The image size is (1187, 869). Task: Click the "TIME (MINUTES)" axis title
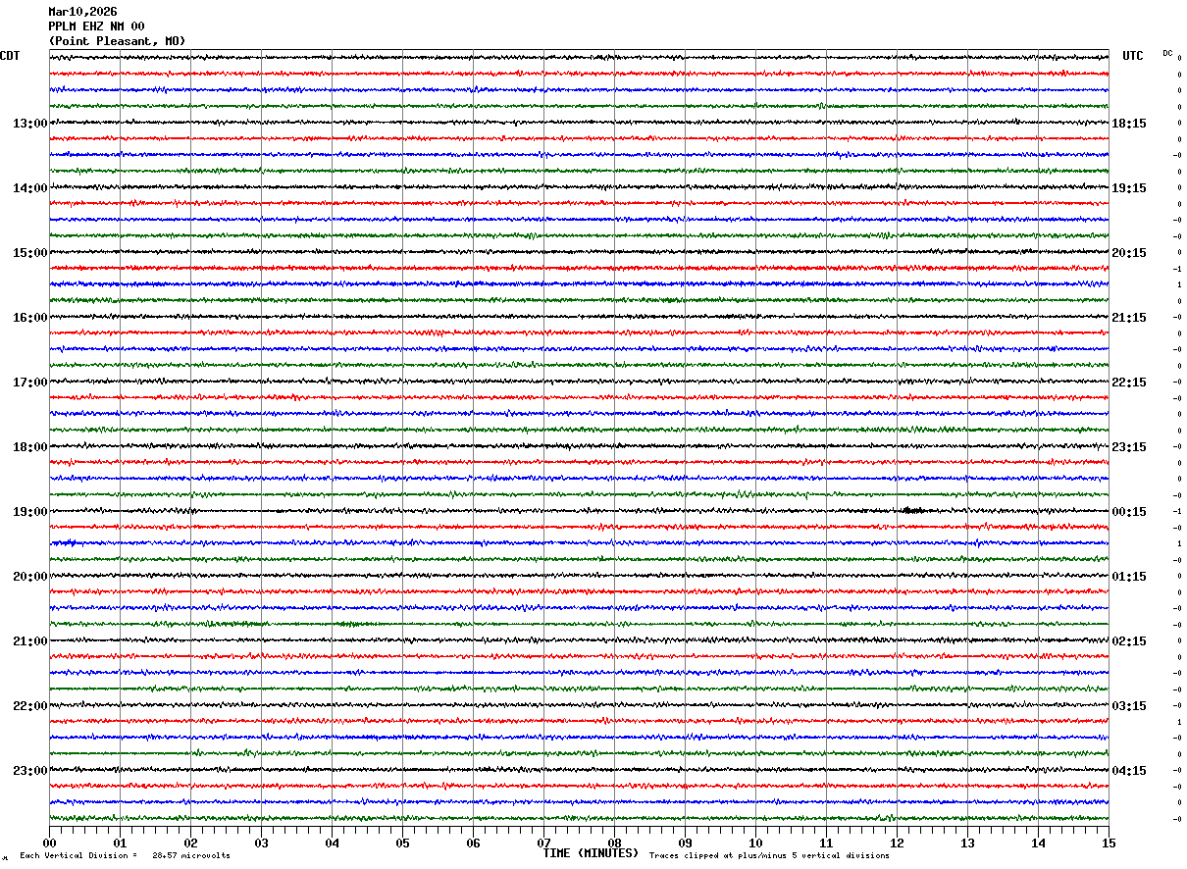click(591, 853)
